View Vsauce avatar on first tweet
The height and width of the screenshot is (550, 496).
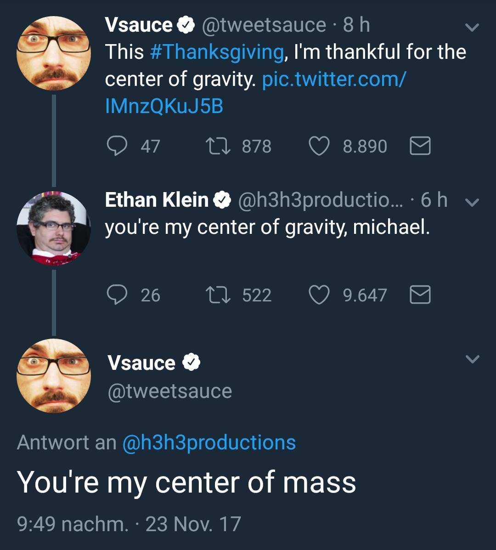click(x=54, y=53)
